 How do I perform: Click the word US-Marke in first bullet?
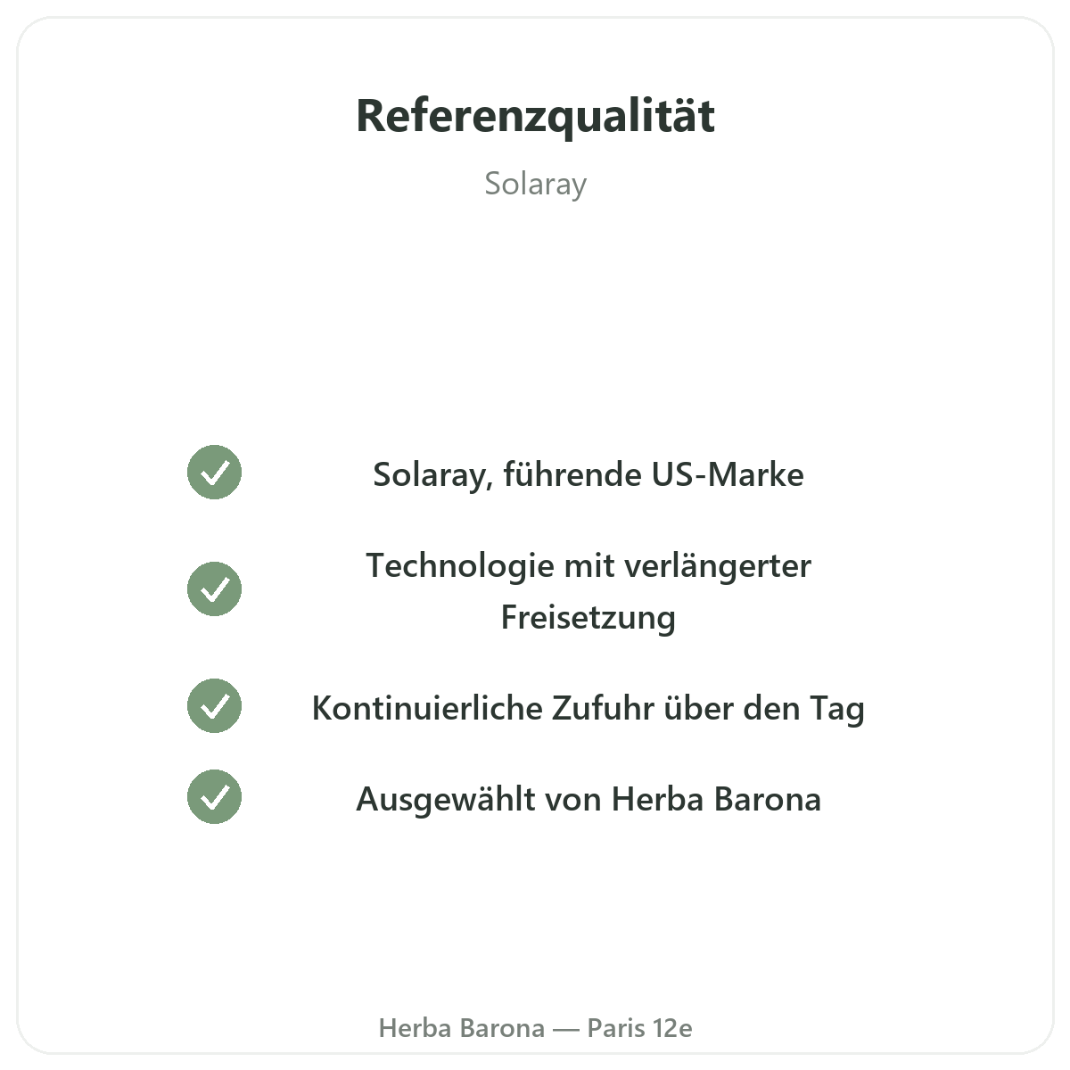728,474
